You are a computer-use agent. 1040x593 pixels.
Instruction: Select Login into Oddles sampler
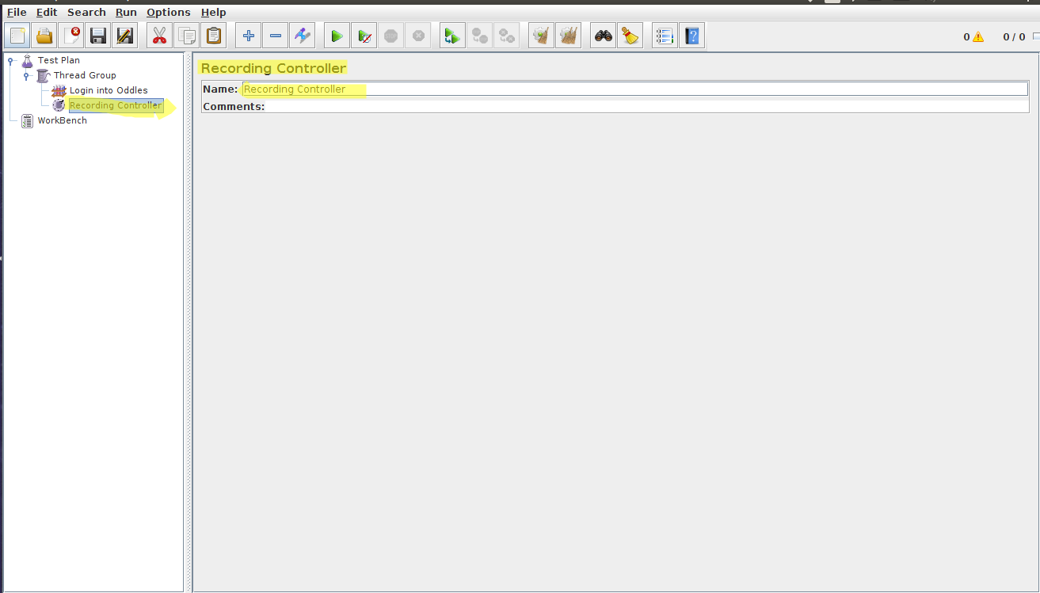109,90
